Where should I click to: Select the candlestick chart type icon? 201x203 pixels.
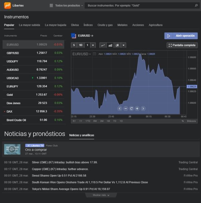[x=117, y=45]
